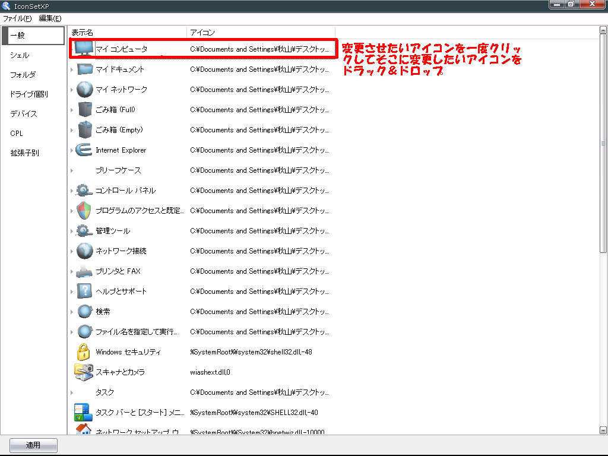
Task: Click the ファイル名を指定して実行 icon
Action: pyautogui.click(x=84, y=331)
